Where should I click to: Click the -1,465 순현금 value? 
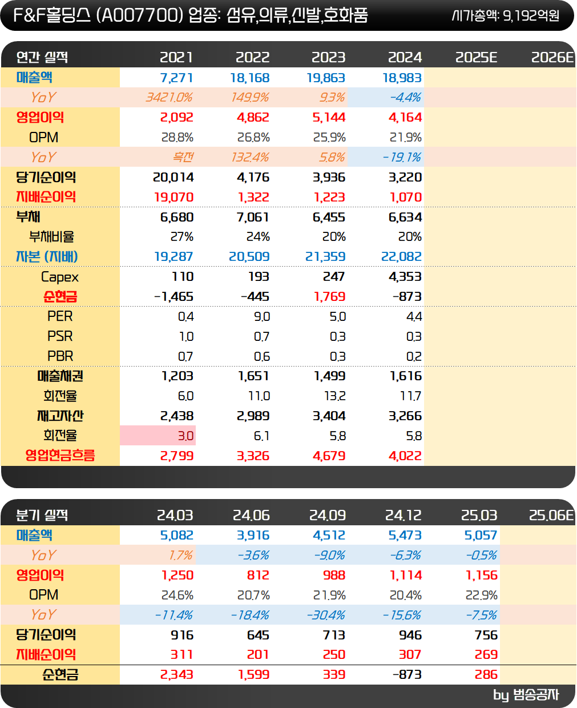pos(173,296)
